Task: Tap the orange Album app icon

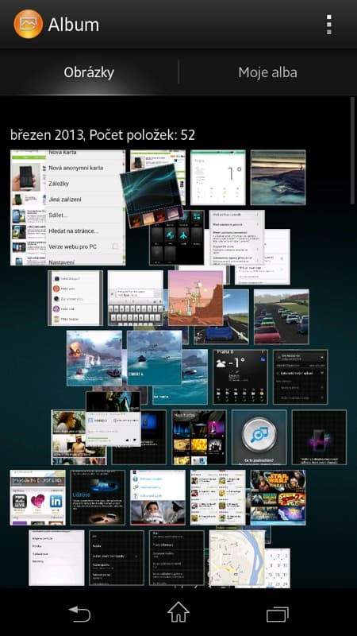Action: point(28,24)
